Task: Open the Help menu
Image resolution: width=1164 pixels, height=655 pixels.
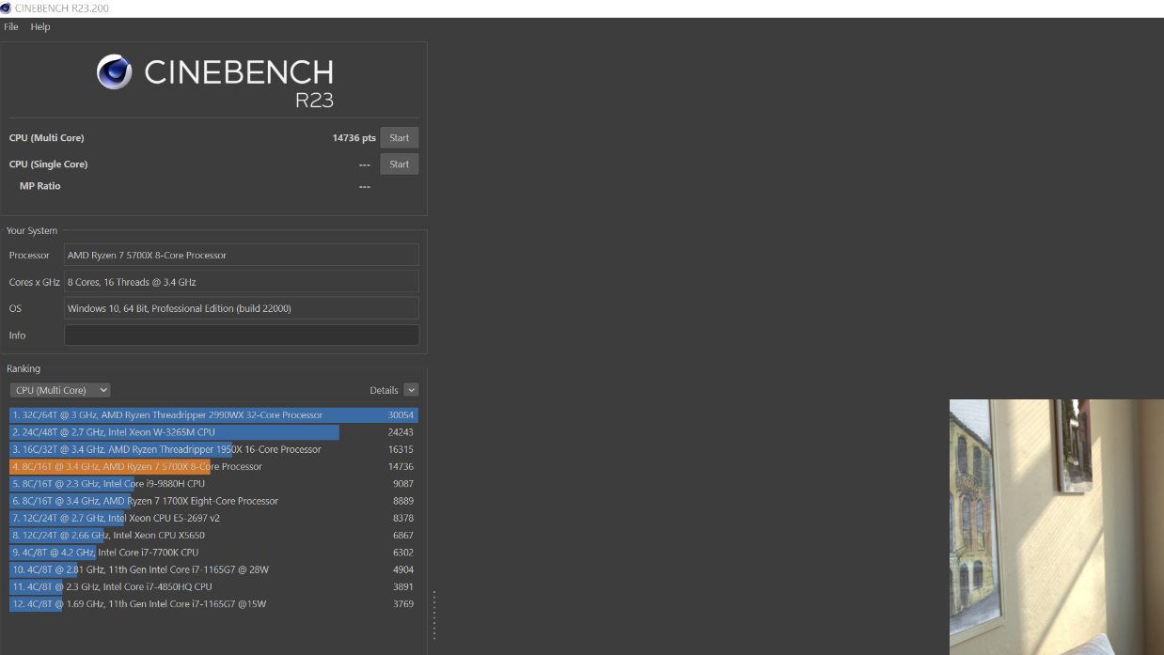Action: 40,27
